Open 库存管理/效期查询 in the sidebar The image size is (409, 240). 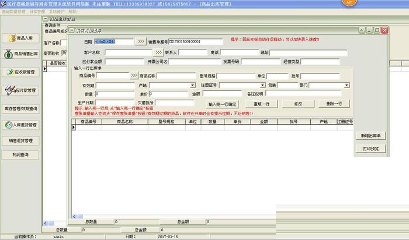(21, 108)
